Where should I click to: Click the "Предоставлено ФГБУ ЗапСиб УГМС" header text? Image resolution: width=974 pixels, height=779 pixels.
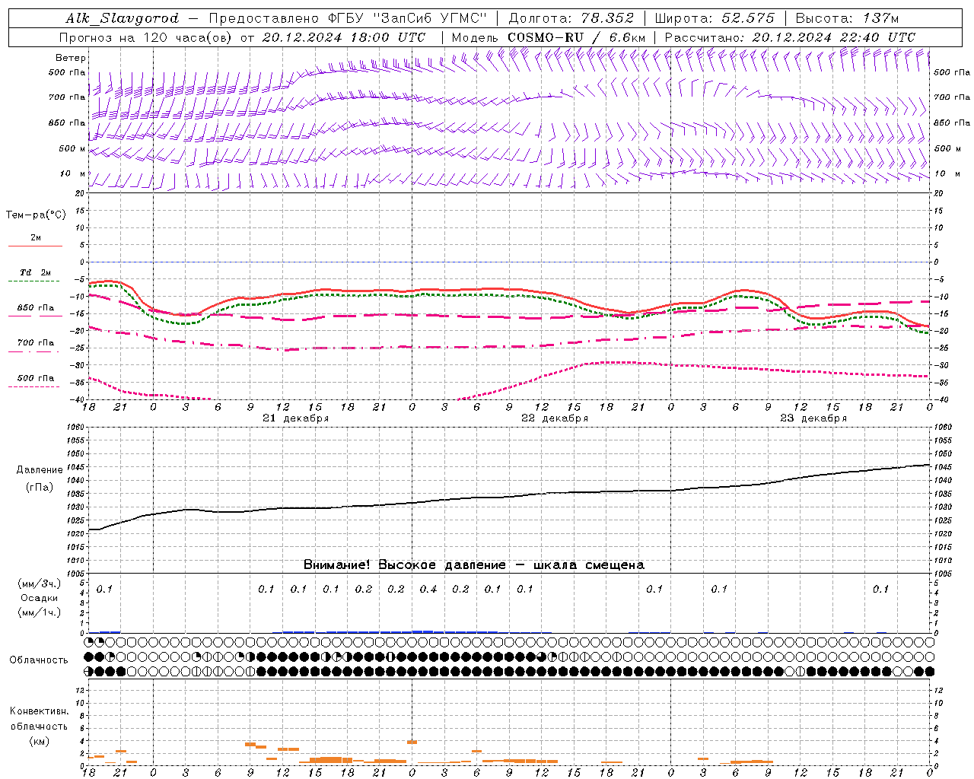(348, 18)
